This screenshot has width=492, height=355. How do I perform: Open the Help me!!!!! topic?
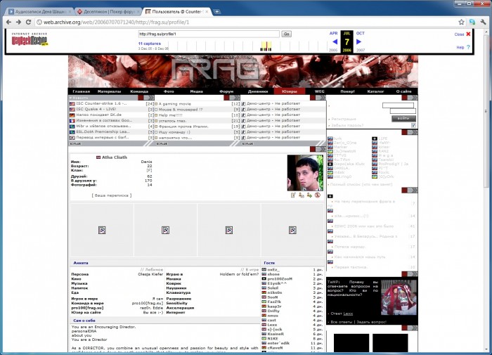pos(170,115)
